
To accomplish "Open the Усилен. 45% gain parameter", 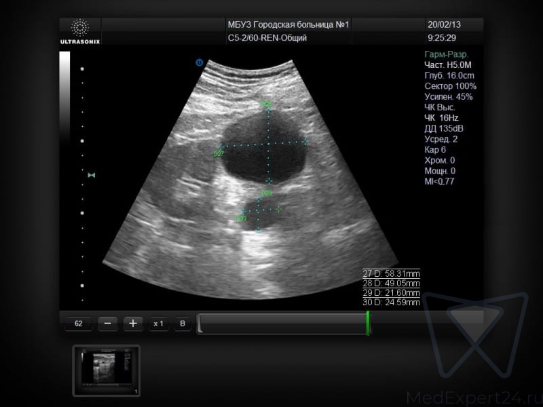I will tap(448, 96).
